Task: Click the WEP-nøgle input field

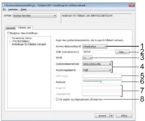Action: click(x=102, y=76)
